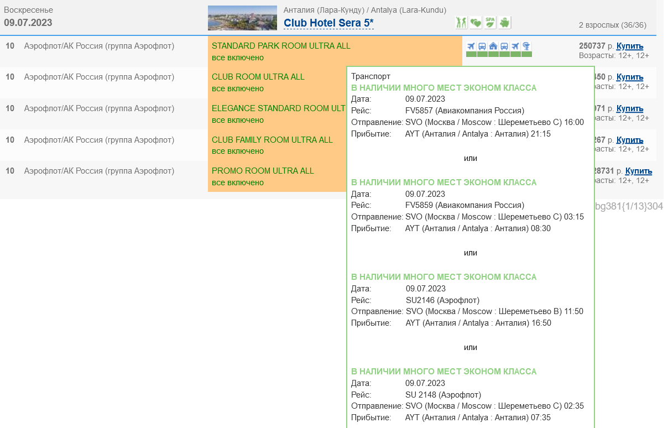Screen dimensions: 668x428
Task: Click the rightmost blue airplane return flight icon
Action: [515, 46]
